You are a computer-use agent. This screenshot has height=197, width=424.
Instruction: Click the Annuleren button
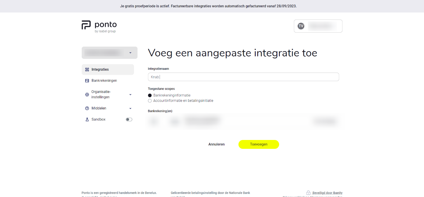(x=216, y=144)
